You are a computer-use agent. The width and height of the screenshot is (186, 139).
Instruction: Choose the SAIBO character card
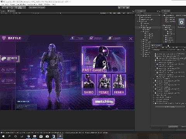point(89,85)
